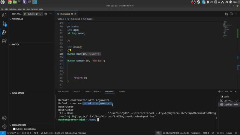Switch to the PORTS tab
Screen dimensions: 240x135
pyautogui.click(x=122, y=91)
